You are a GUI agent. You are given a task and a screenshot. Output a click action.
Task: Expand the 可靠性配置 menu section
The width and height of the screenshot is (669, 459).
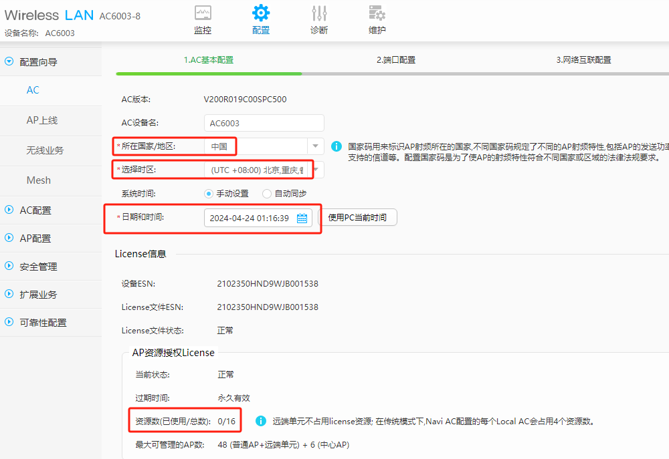pos(51,323)
